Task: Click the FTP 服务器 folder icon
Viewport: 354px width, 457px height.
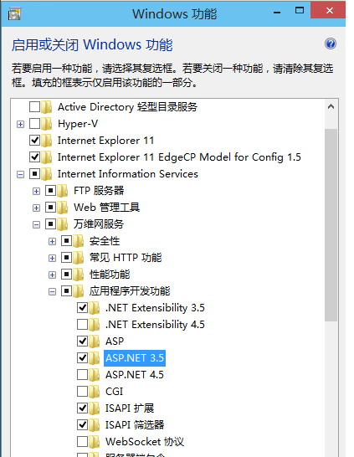Action: click(63, 191)
